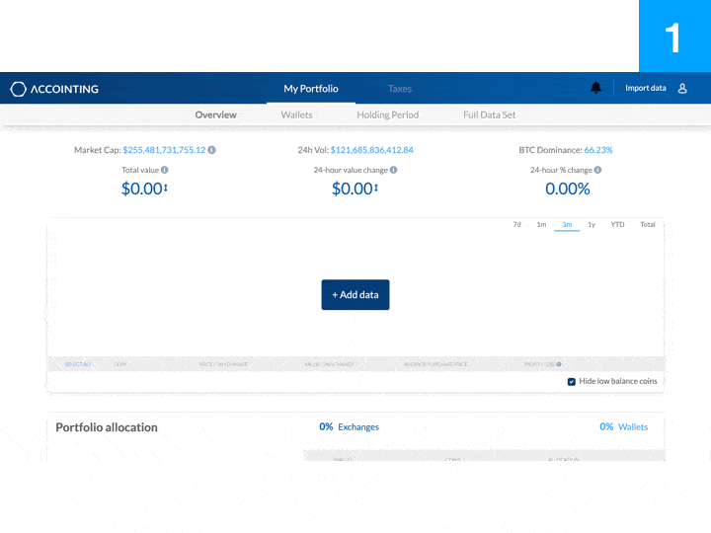The width and height of the screenshot is (711, 533).
Task: Click the 0.00% 24-hour change value
Action: [567, 189]
